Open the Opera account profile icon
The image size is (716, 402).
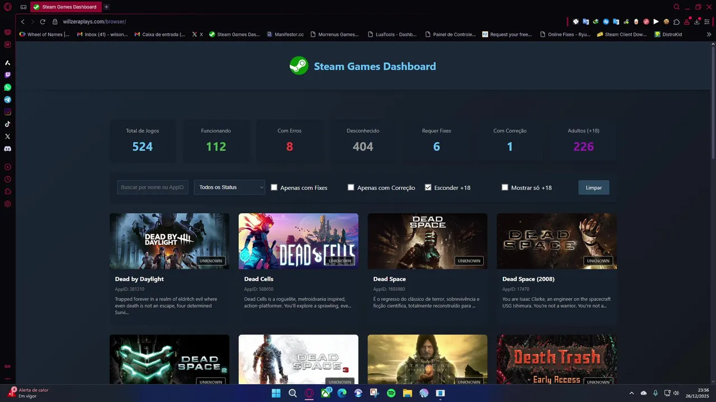pos(687,22)
